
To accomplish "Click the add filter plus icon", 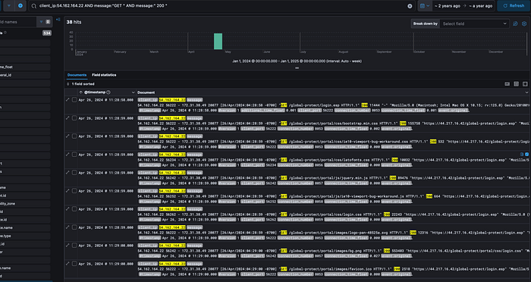I will click(20, 6).
